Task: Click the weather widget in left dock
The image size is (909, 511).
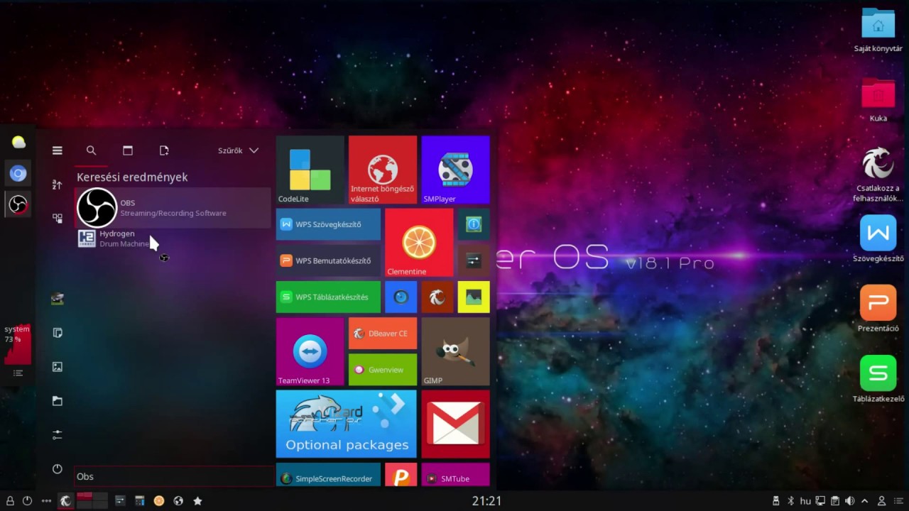Action: coord(18,142)
